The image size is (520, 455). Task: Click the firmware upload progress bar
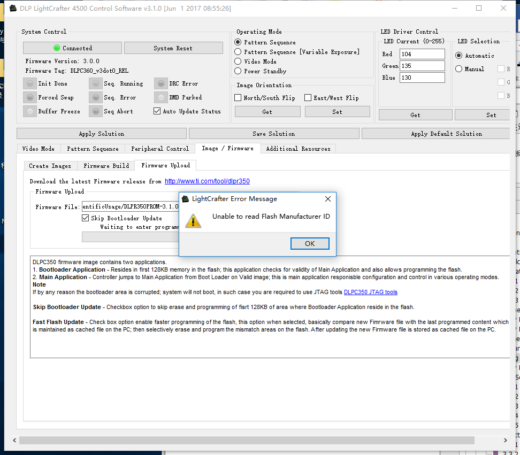coord(131,237)
